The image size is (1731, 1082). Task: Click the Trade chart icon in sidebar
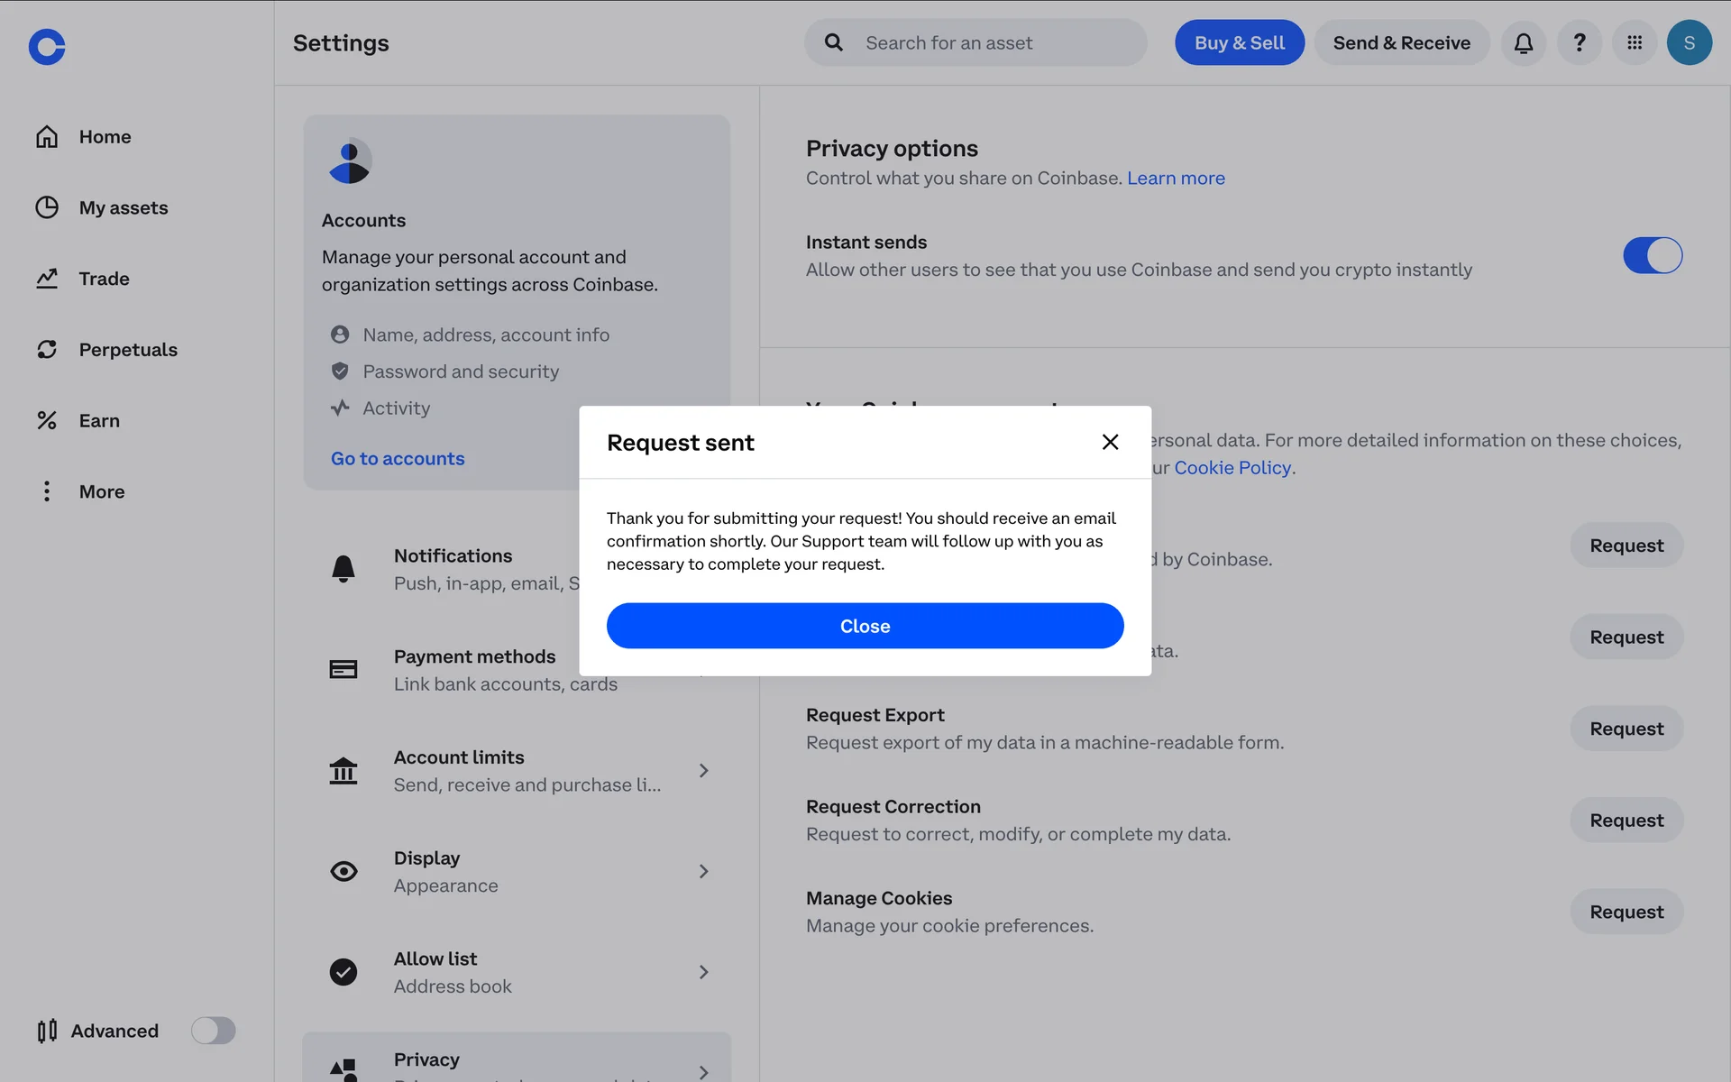pyautogui.click(x=47, y=279)
